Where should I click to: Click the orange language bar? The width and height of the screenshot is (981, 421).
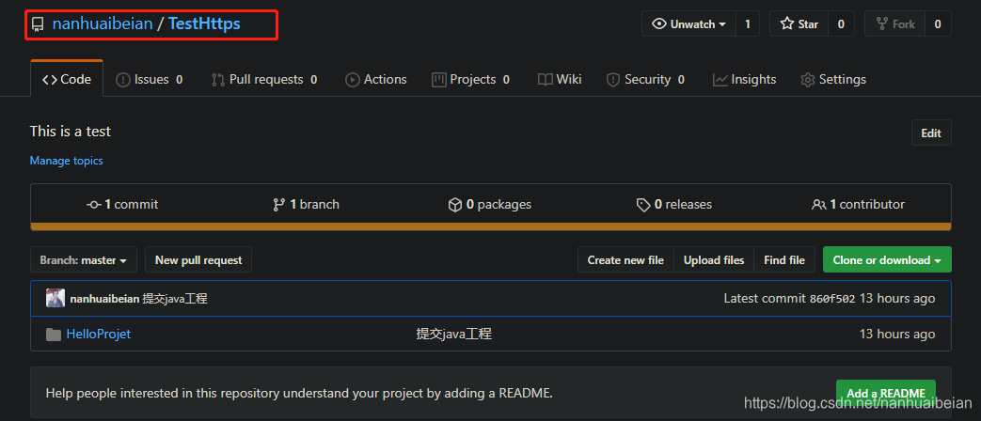[491, 226]
